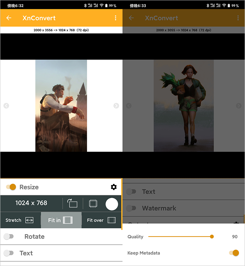Tap back arrow in right dimmed XnConvert screen
The image size is (245, 266).
coord(131,18)
